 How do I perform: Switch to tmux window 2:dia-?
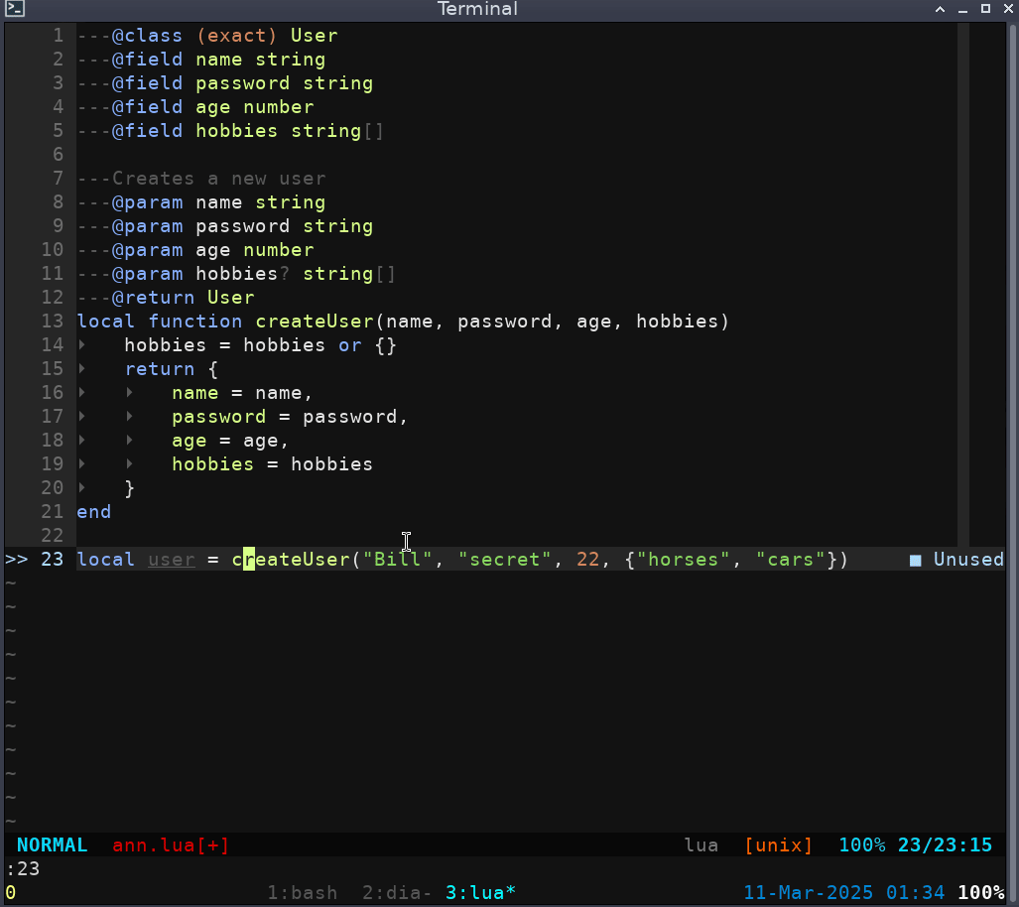pyautogui.click(x=397, y=893)
